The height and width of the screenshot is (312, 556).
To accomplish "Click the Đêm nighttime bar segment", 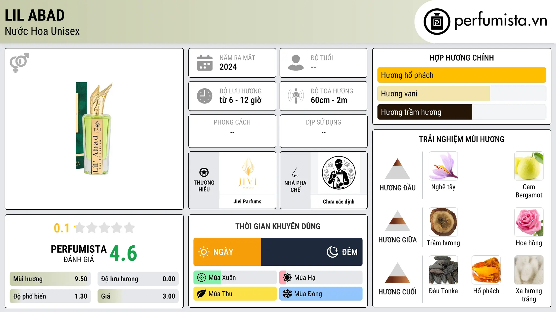I will pyautogui.click(x=312, y=252).
